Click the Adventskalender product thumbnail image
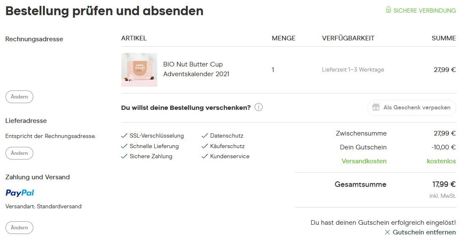This screenshot has width=465, height=242. [139, 70]
